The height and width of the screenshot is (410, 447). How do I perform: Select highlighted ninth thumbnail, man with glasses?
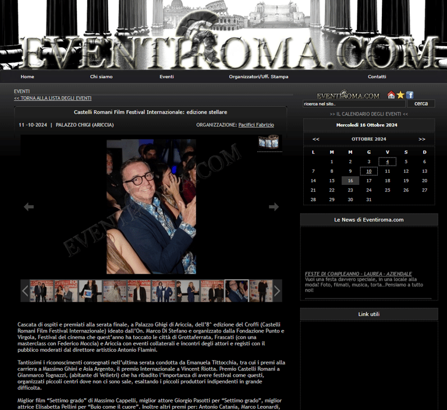(x=237, y=291)
